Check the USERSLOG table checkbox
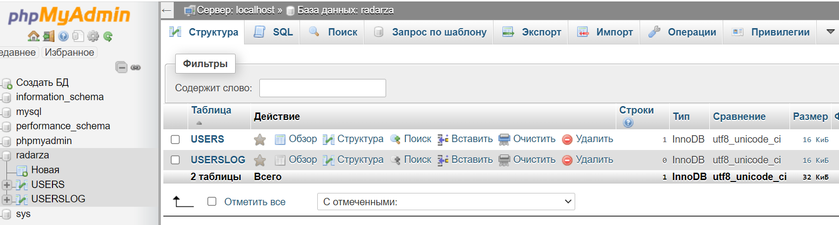 [175, 160]
